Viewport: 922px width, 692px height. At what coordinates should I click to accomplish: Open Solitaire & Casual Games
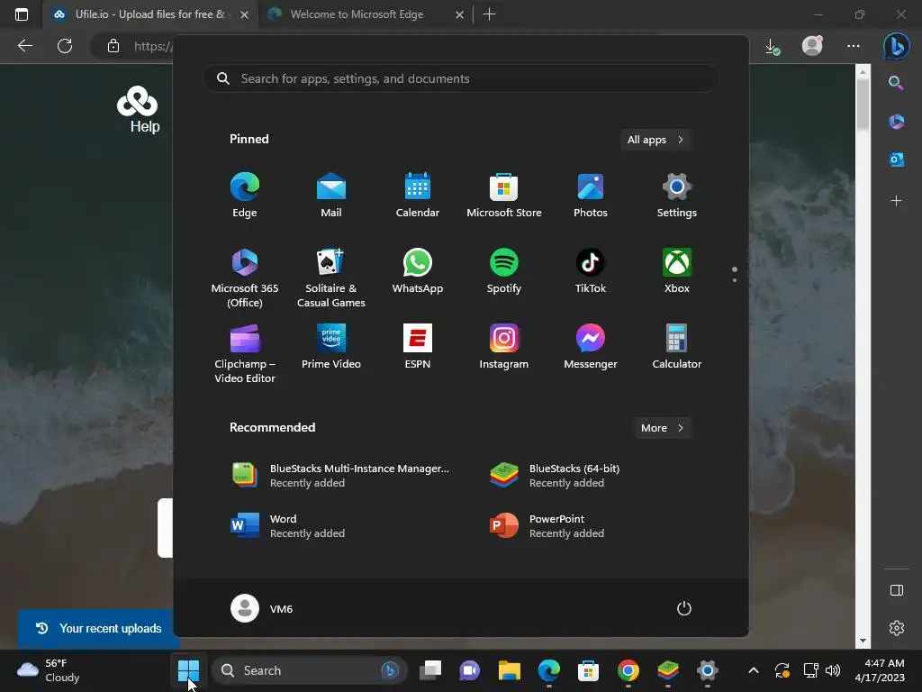[x=331, y=278]
